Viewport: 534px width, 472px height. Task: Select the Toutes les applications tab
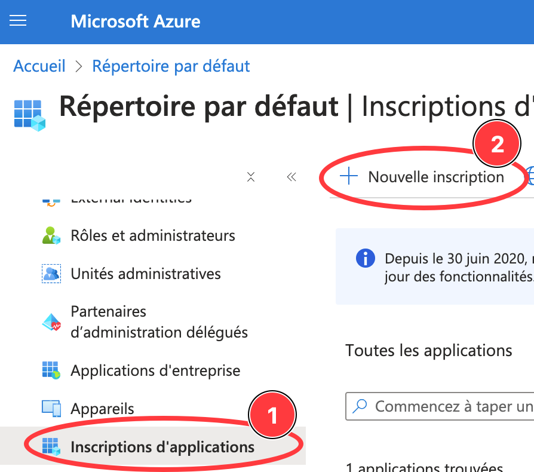[428, 350]
